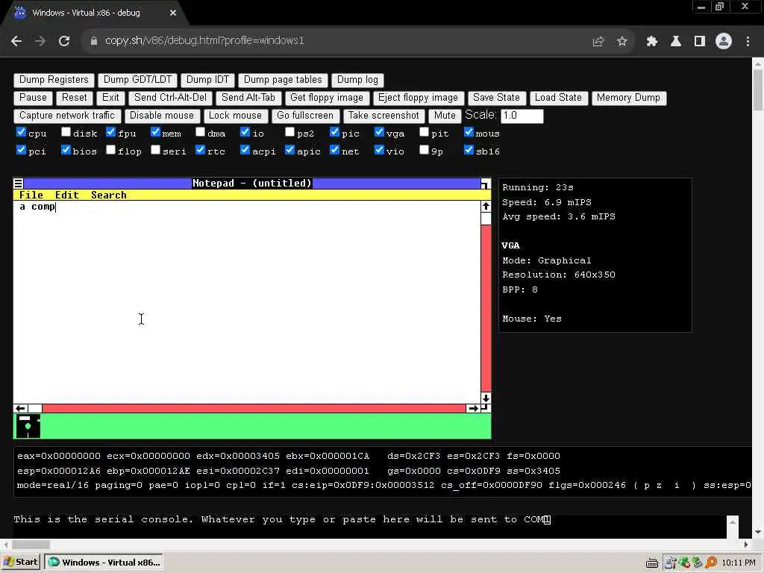Open the extensions puzzle icon

[652, 42]
